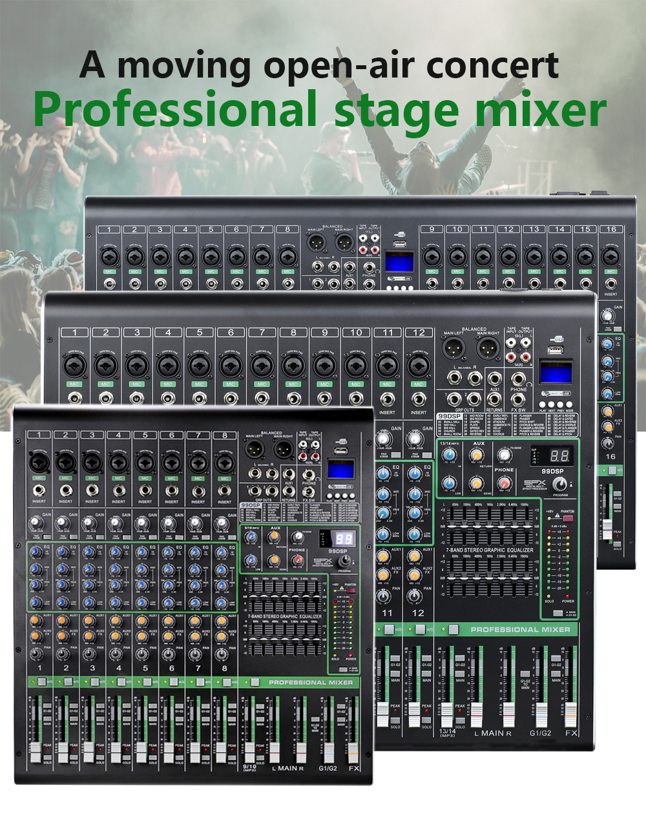Toggle channel 5 mute on the 8-channel mixer
Image resolution: width=646 pixels, height=827 pixels.
click(x=147, y=682)
